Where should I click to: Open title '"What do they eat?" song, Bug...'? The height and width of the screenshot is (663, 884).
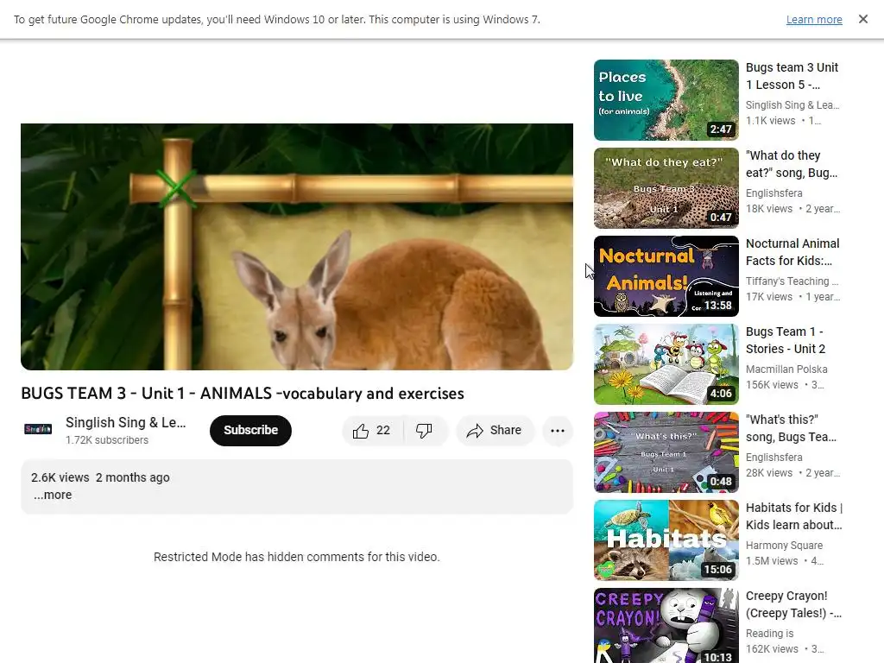[792, 164]
